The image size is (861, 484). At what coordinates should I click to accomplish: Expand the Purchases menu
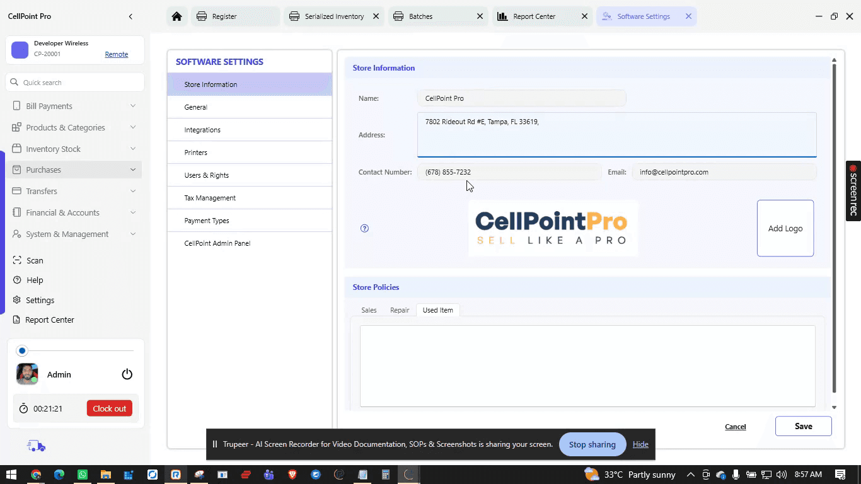point(133,170)
